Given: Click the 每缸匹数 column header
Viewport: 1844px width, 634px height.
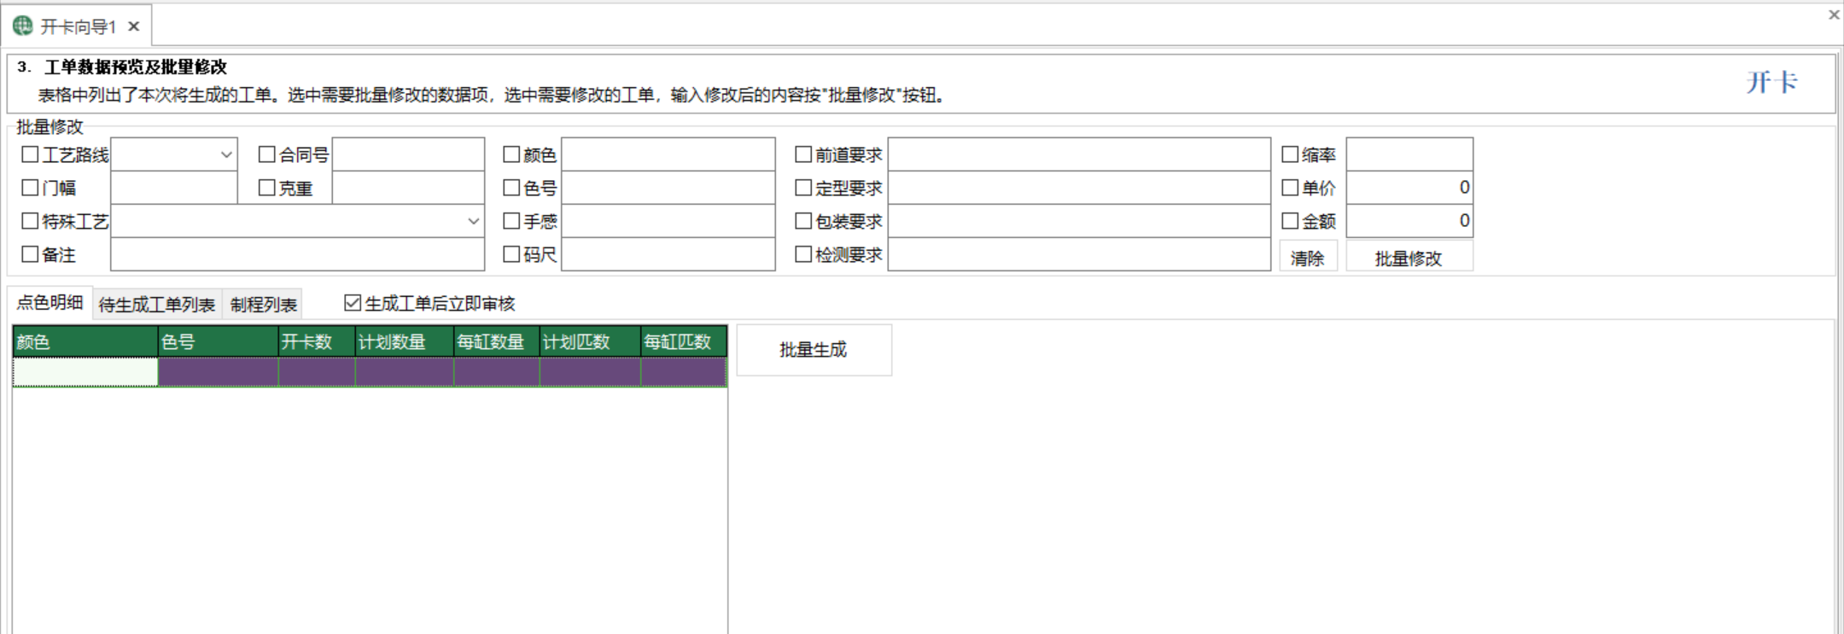Looking at the screenshot, I should pyautogui.click(x=684, y=341).
